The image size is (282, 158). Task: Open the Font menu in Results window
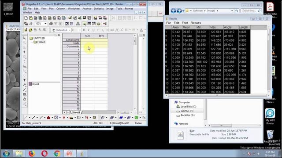pos(185,23)
